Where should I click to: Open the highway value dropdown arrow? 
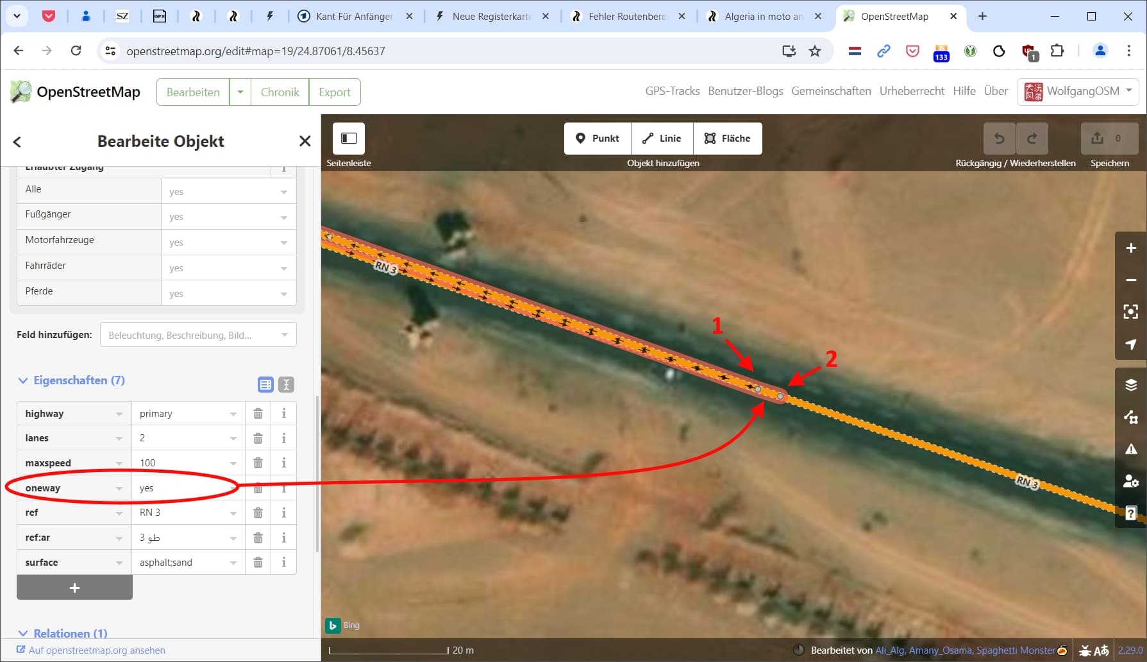tap(233, 414)
